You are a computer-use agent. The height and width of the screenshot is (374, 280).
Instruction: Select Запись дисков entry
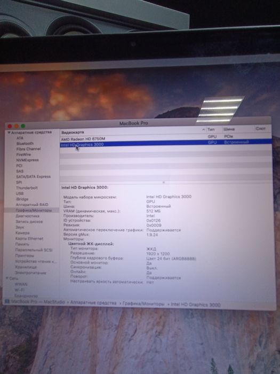tap(29, 222)
